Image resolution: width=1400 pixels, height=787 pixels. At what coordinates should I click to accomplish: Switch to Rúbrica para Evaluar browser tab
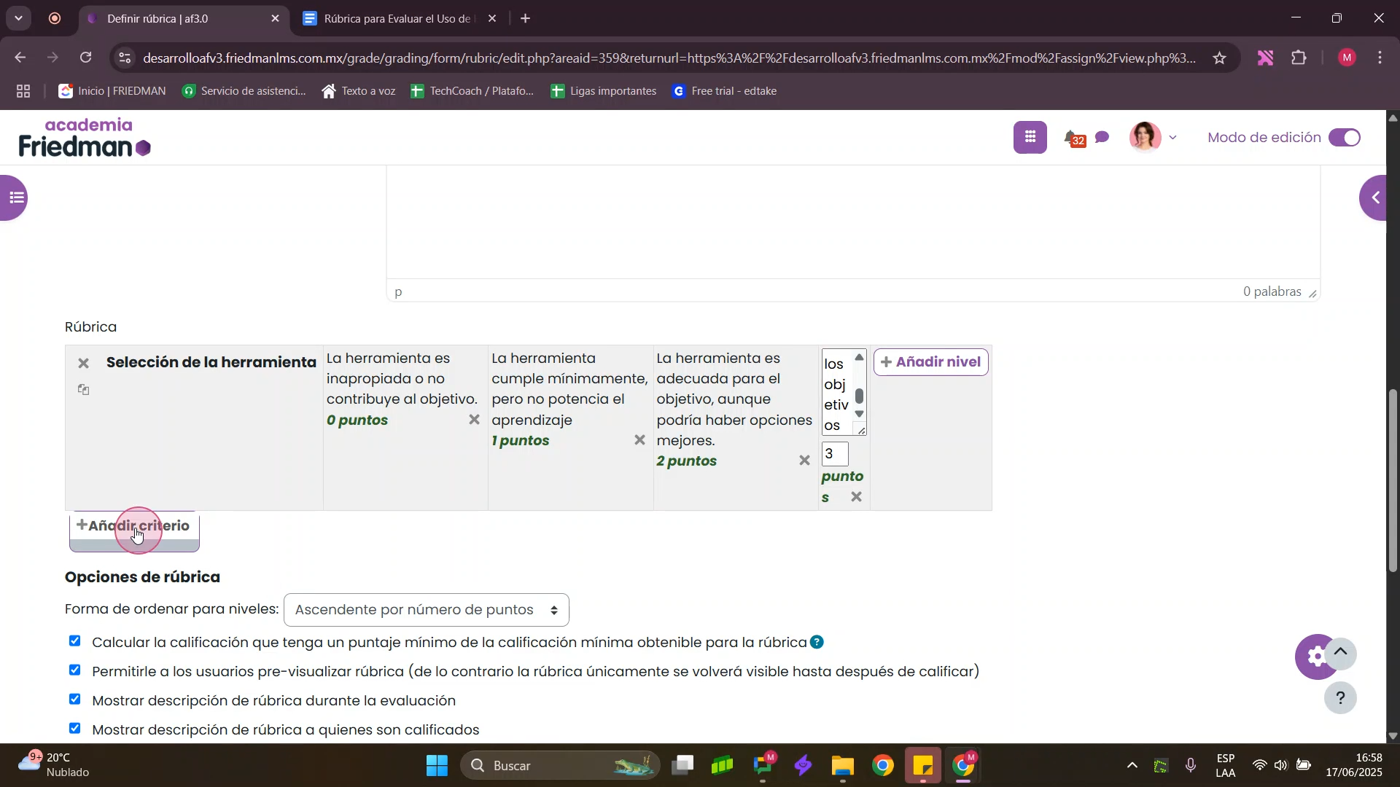pyautogui.click(x=394, y=19)
